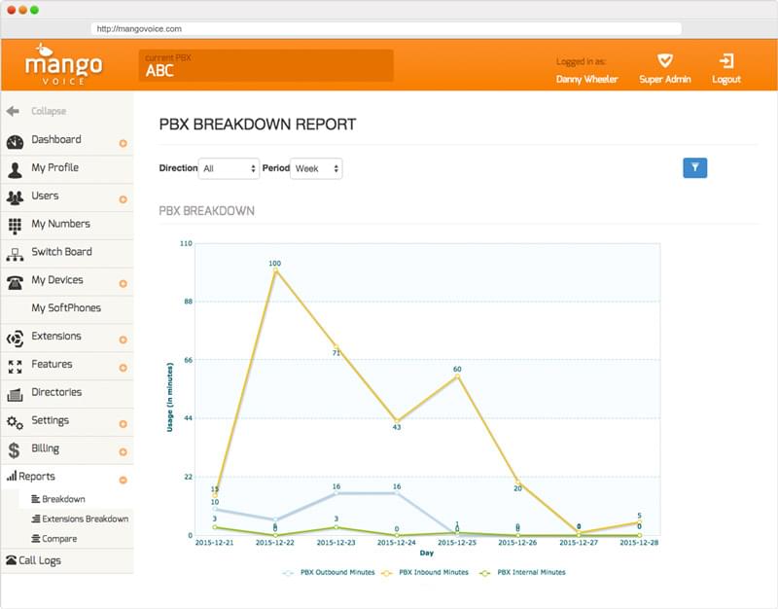
Task: Open Extensions Breakdown report
Action: pos(85,519)
